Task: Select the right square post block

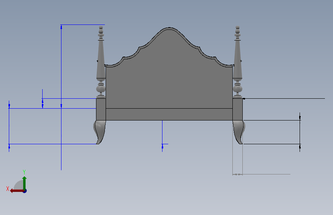Action: click(238, 109)
